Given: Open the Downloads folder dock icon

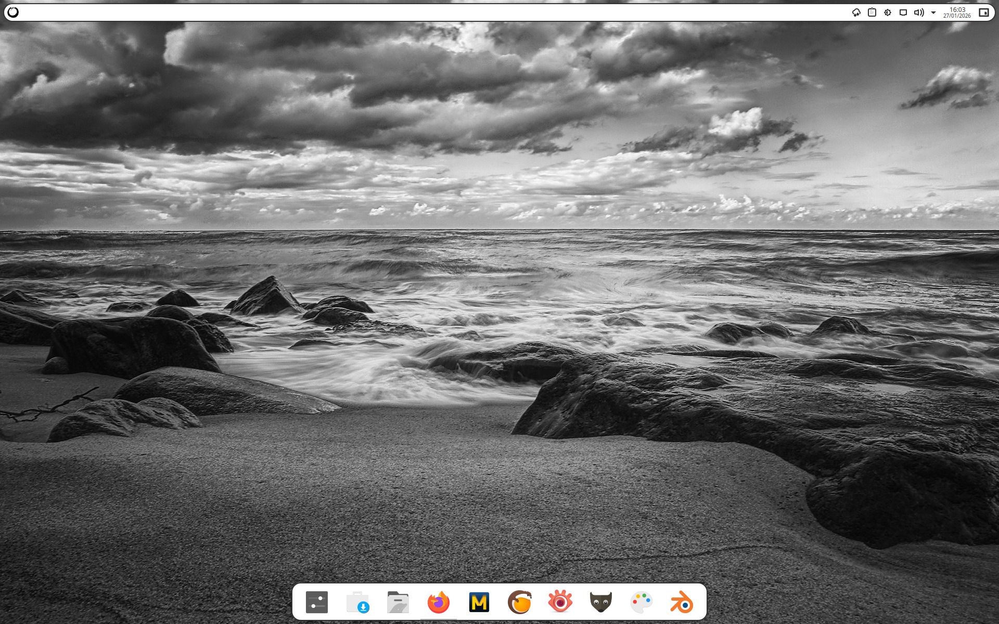Looking at the screenshot, I should click(357, 602).
